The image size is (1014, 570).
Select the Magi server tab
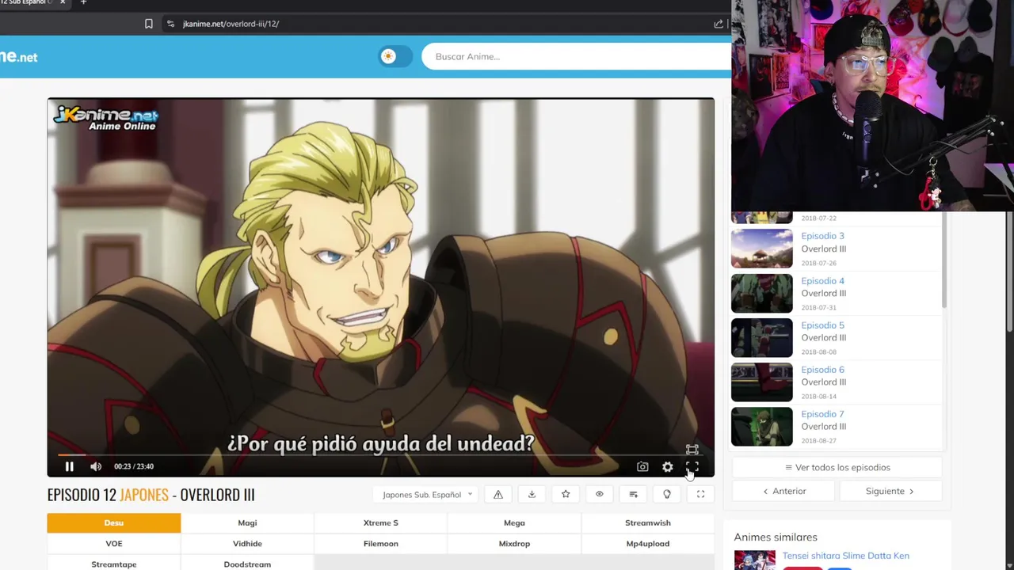(247, 522)
